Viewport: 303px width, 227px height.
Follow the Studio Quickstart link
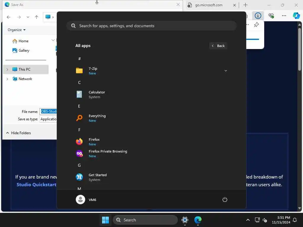36,185
